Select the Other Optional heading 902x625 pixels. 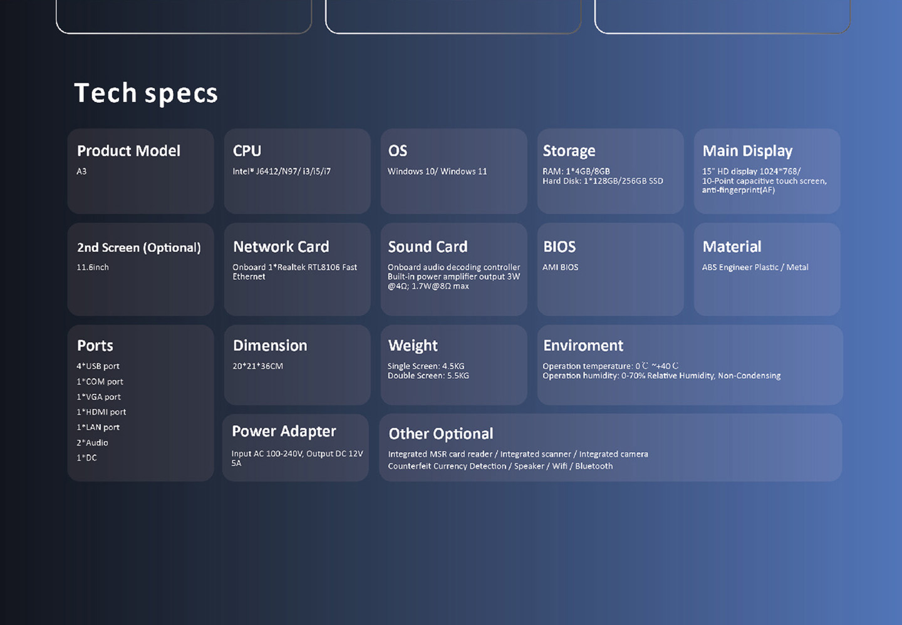(x=441, y=433)
